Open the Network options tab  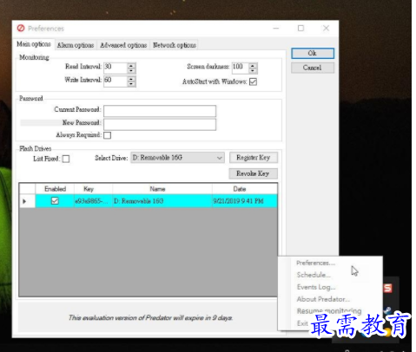[175, 45]
